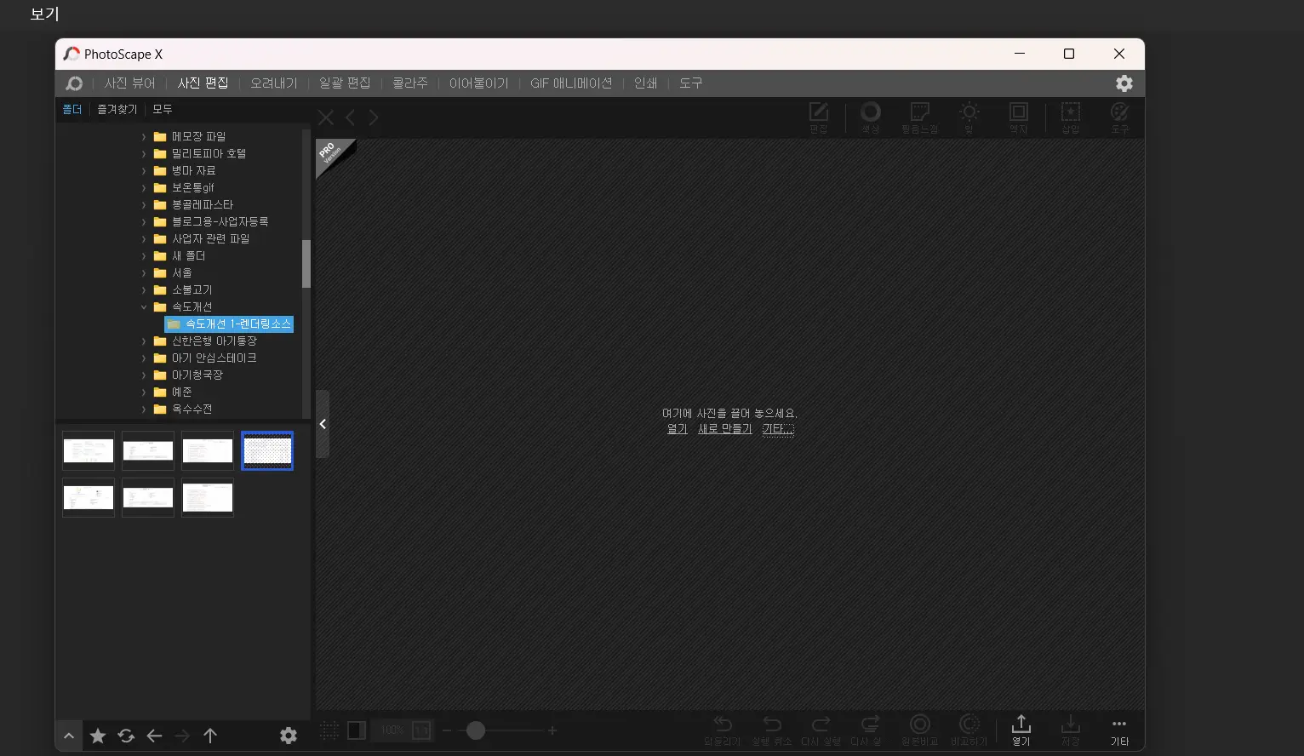Click the 원본비교 (Compare original) icon
Image resolution: width=1304 pixels, height=756 pixels.
(x=920, y=730)
